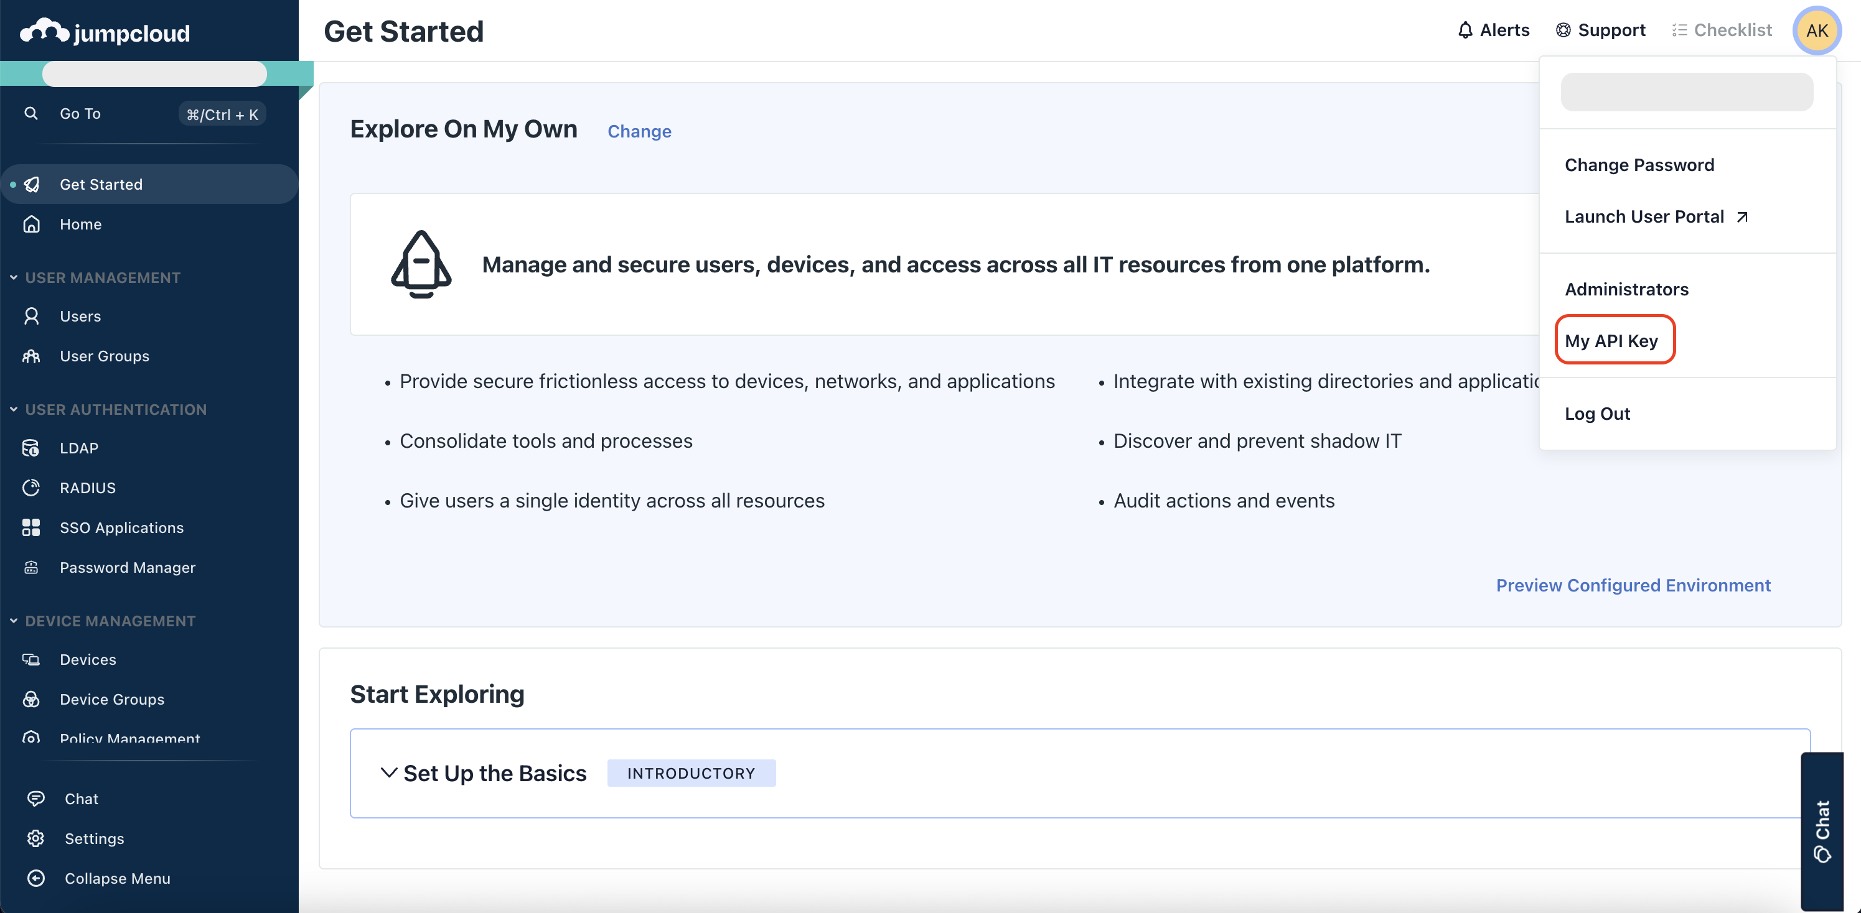Click the Alerts bell icon
1861x913 pixels.
(x=1465, y=30)
